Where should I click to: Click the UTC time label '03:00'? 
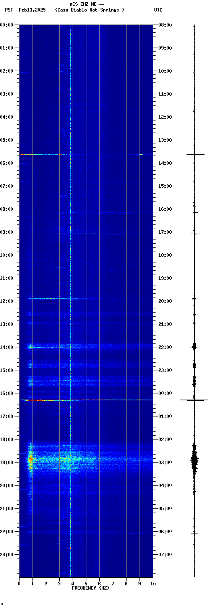pyautogui.click(x=165, y=463)
